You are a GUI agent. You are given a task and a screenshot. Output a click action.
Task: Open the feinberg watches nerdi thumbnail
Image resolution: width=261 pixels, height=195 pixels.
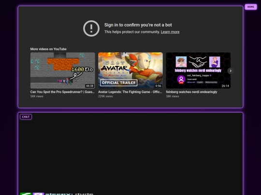coord(198,70)
